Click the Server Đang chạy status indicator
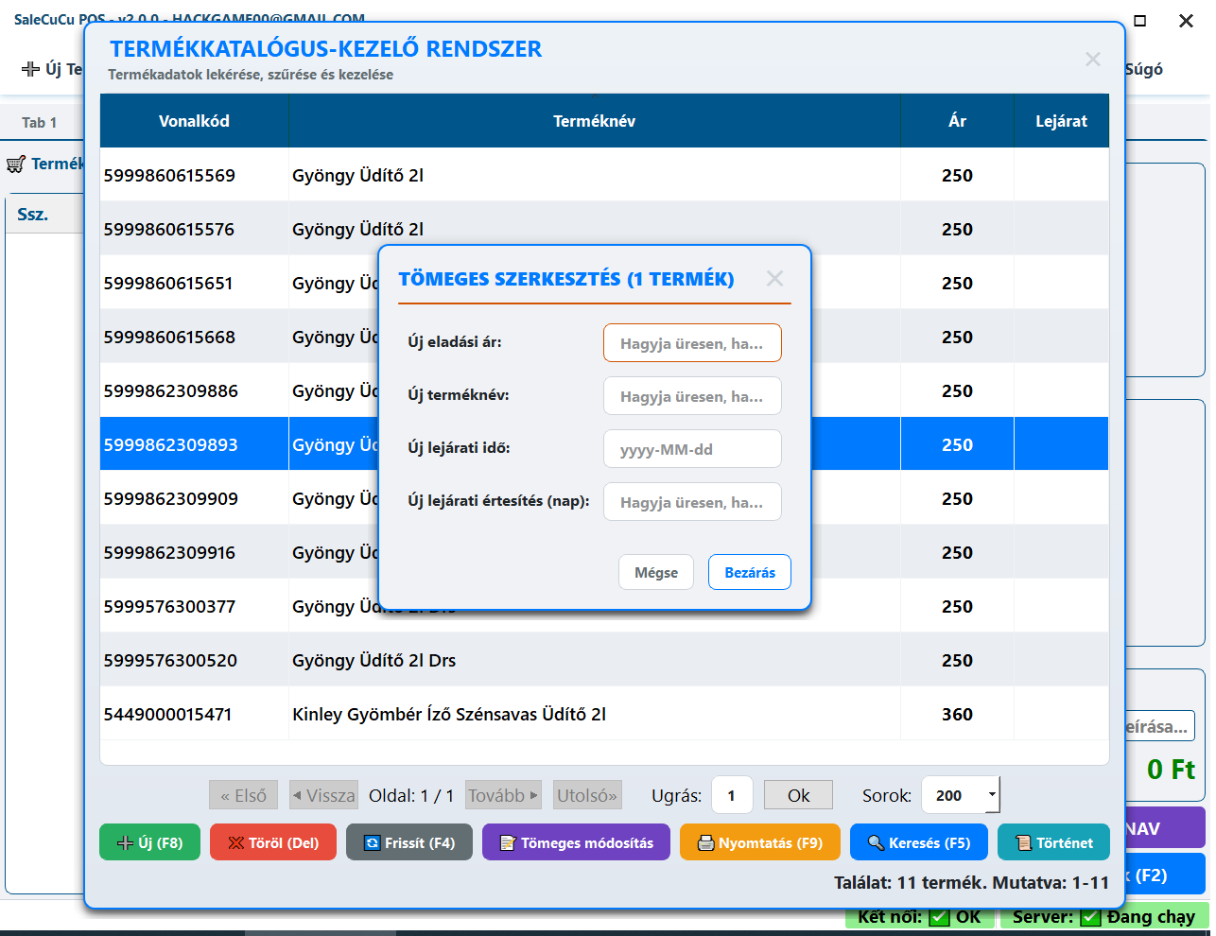The width and height of the screenshot is (1216, 936). pos(1103,917)
